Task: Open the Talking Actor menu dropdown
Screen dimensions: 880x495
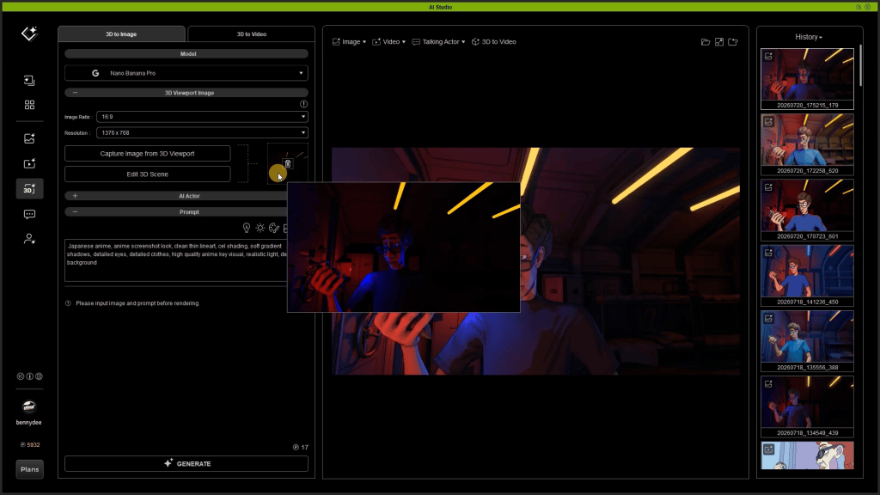Action: pyautogui.click(x=438, y=42)
